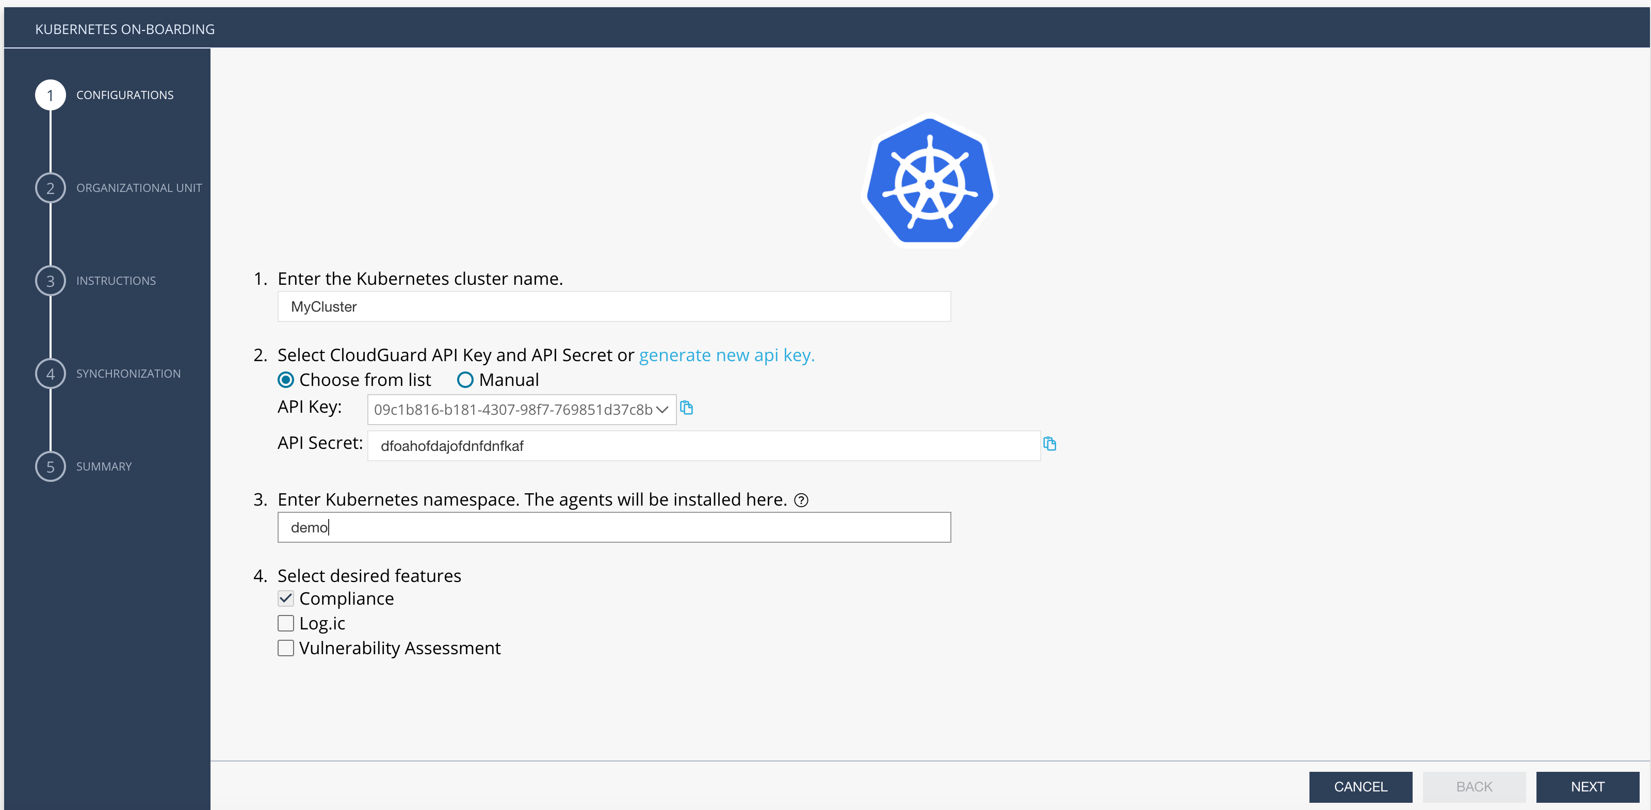Copy the API Key to clipboard
This screenshot has height=810, width=1651.
click(686, 408)
